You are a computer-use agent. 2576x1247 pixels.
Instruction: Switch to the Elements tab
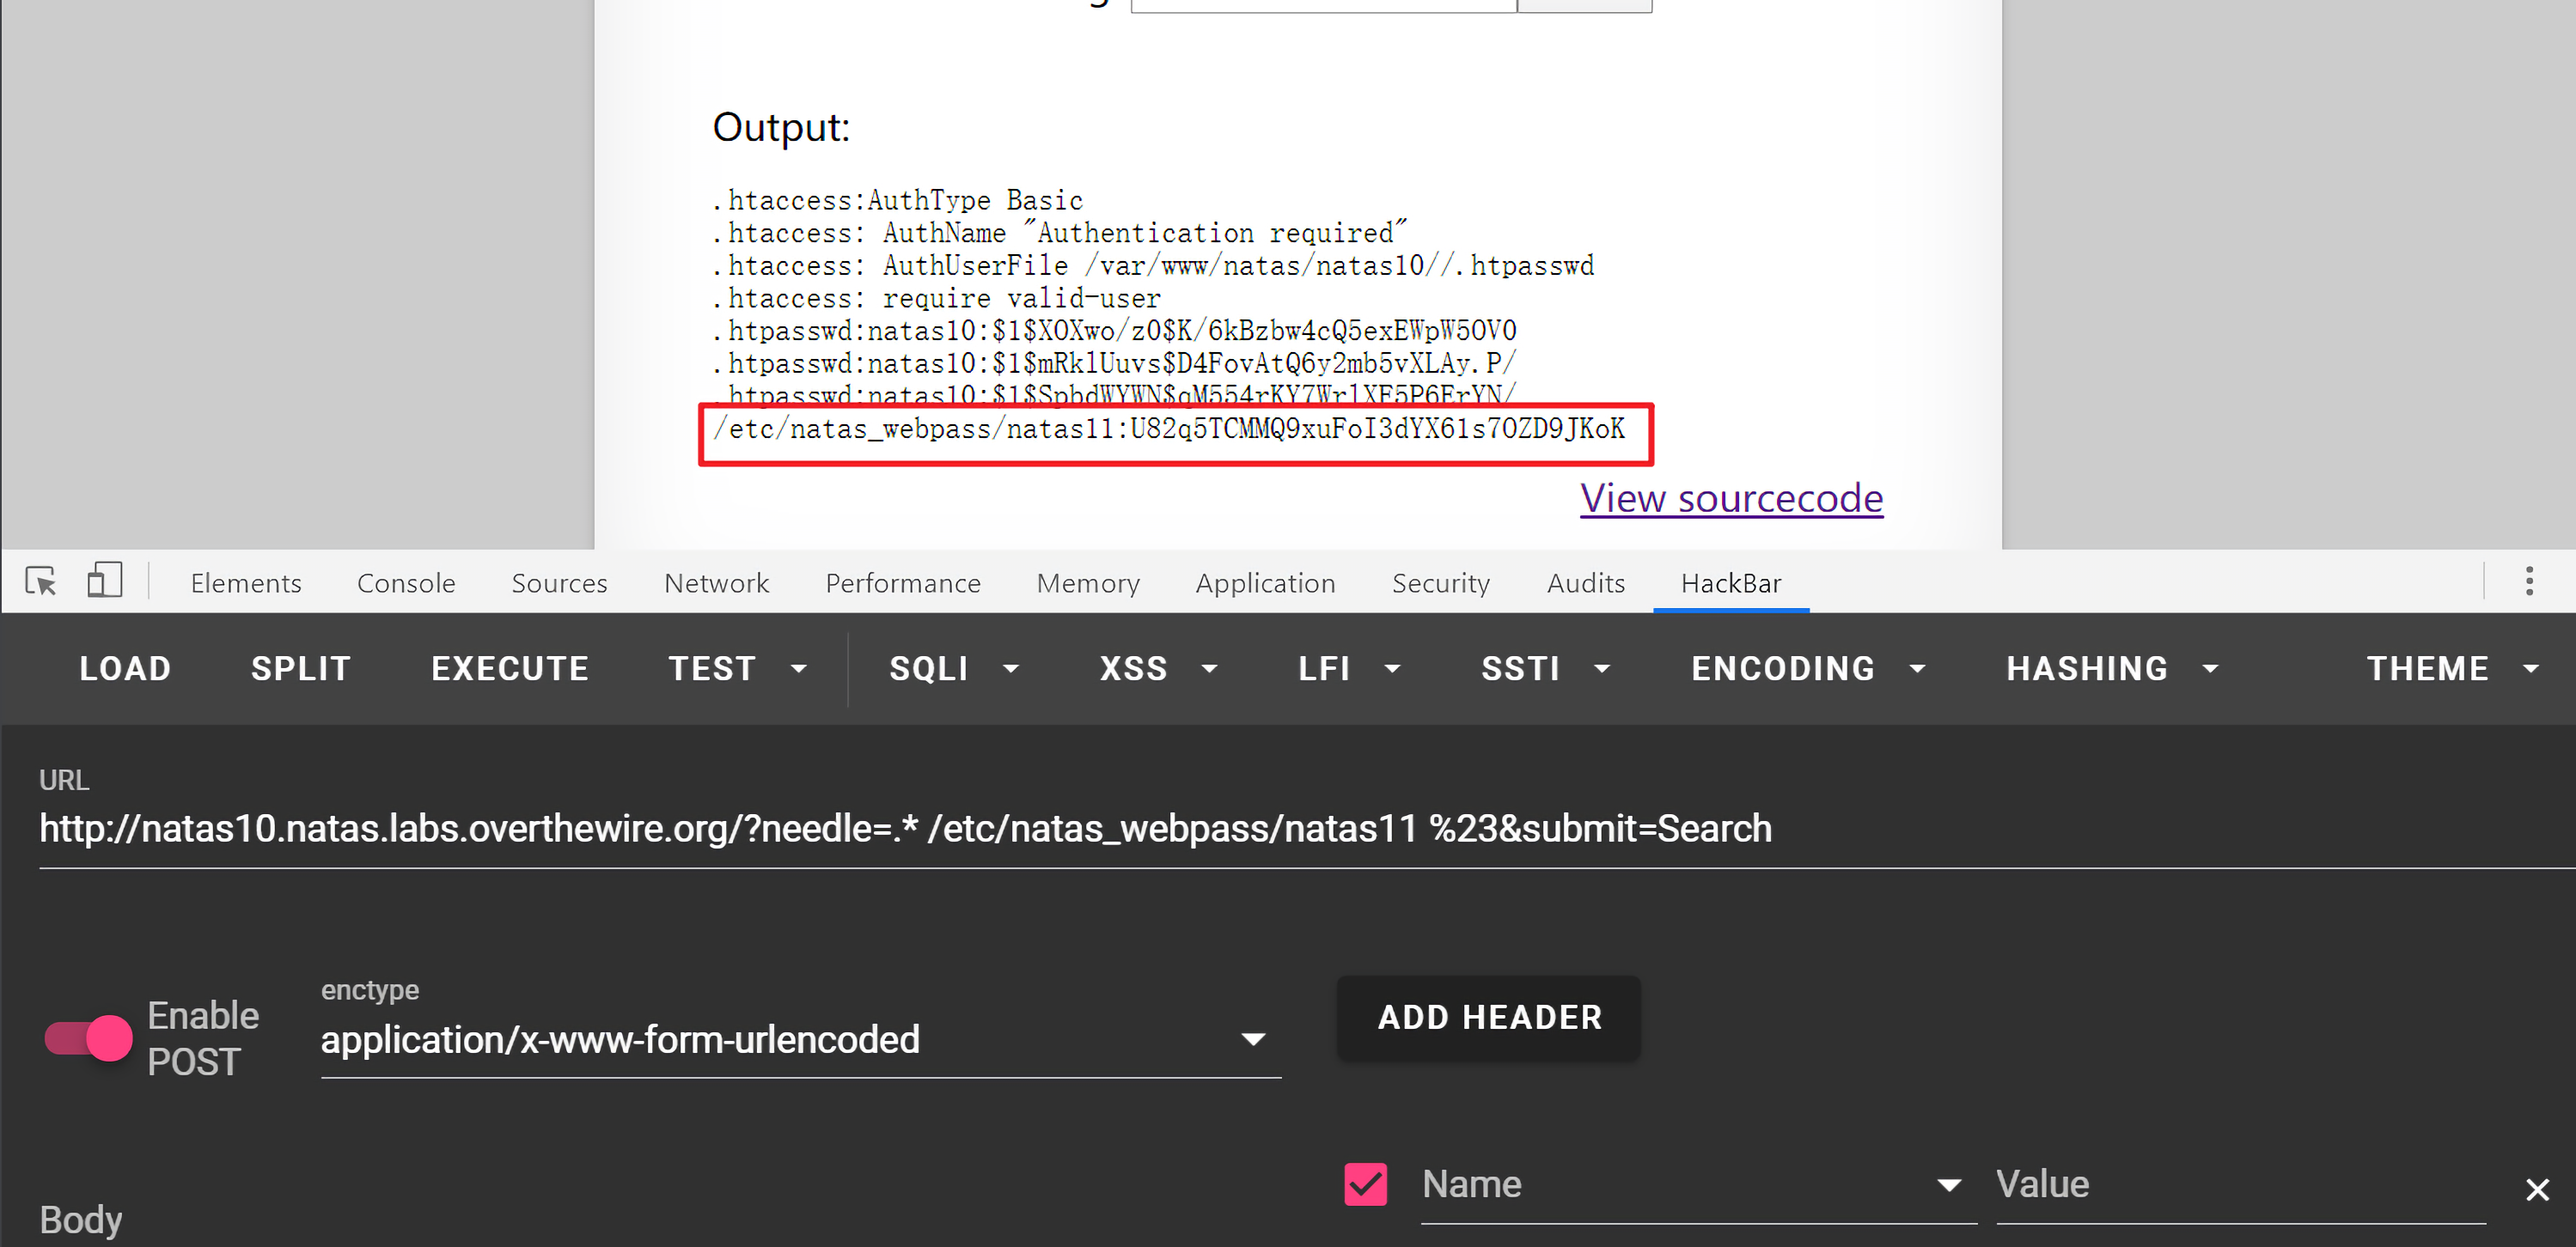point(246,582)
